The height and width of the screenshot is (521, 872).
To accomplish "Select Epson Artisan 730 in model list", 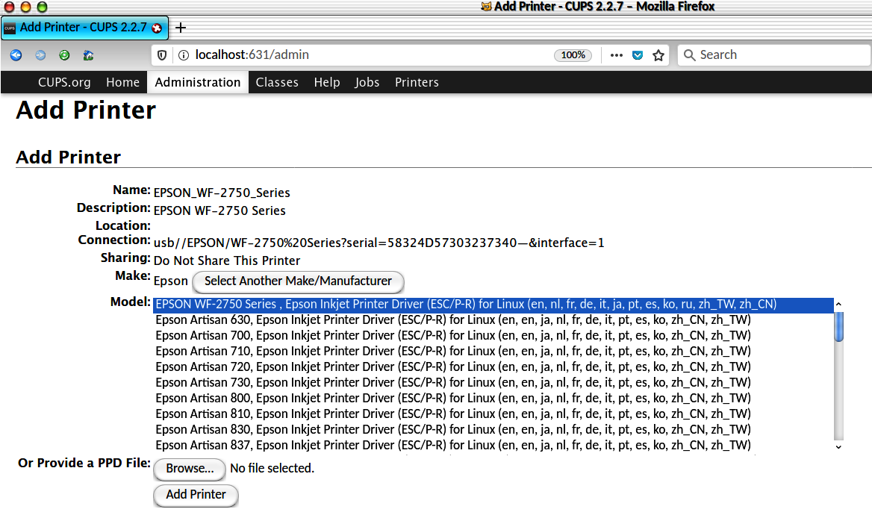I will click(x=452, y=382).
